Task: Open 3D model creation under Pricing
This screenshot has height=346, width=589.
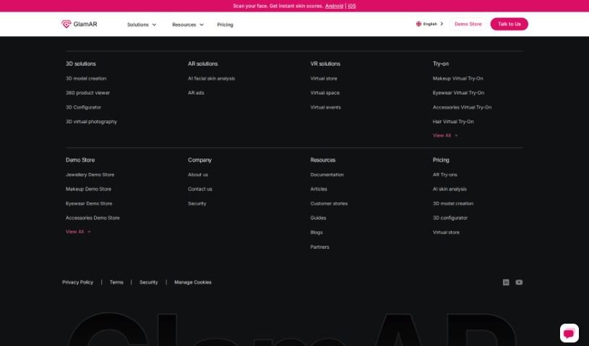Action: tap(453, 203)
